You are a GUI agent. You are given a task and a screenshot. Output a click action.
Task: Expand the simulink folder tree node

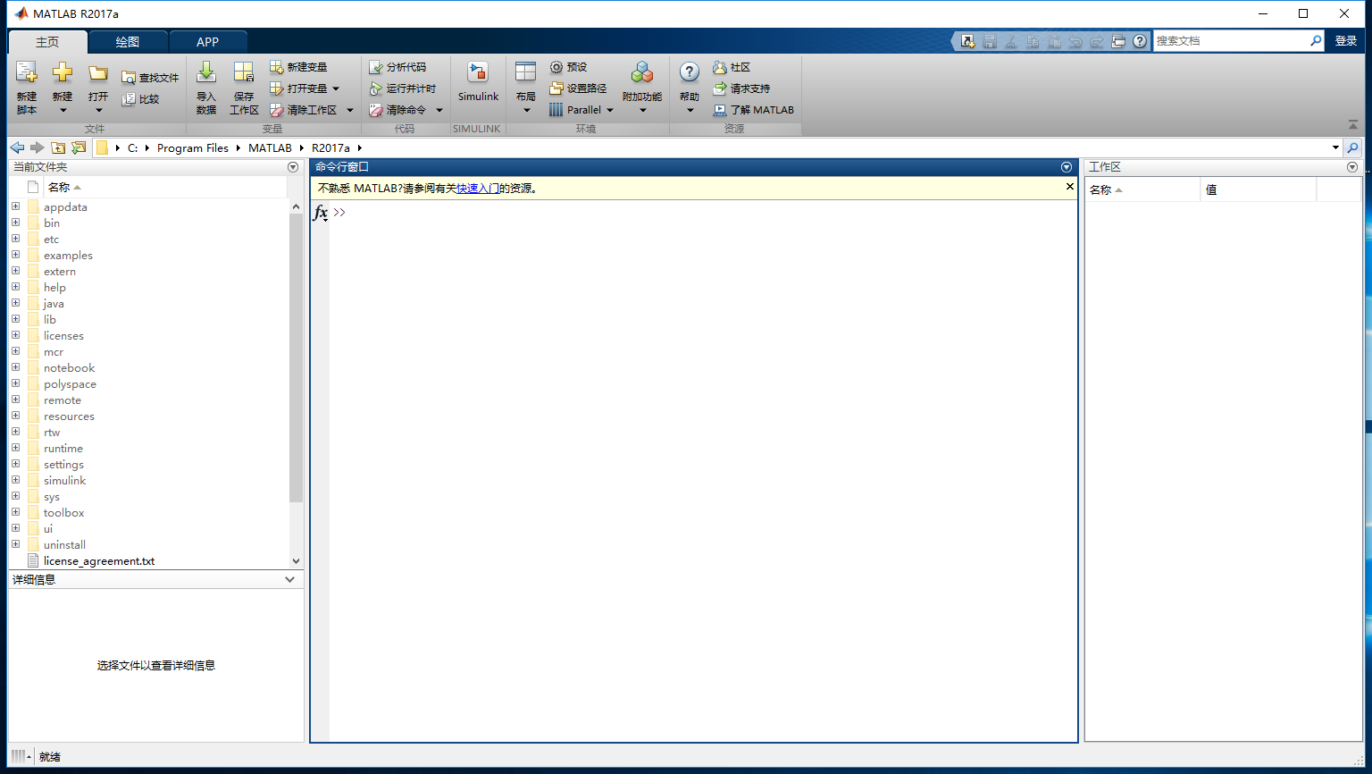(x=15, y=480)
